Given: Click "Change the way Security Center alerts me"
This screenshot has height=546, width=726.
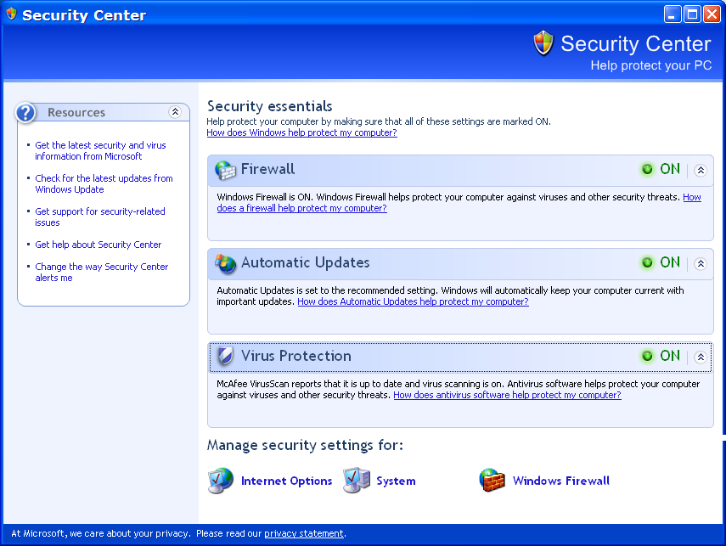Looking at the screenshot, I should [x=102, y=272].
